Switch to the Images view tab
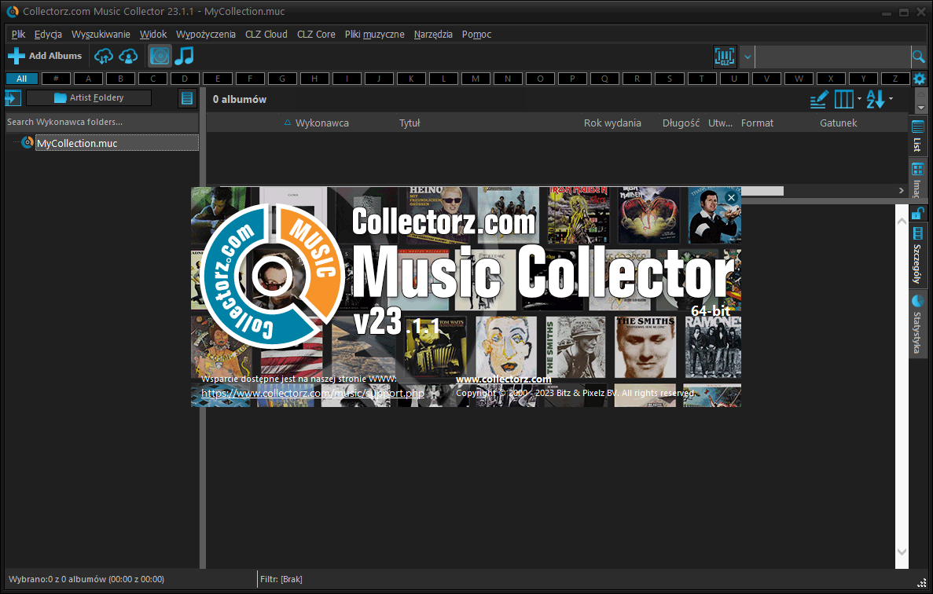 click(917, 179)
